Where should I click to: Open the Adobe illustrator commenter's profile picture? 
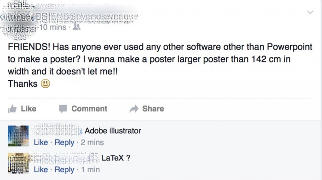pos(18,136)
